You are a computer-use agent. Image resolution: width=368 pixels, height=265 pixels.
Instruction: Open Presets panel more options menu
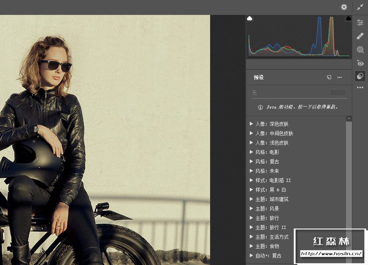(x=339, y=77)
